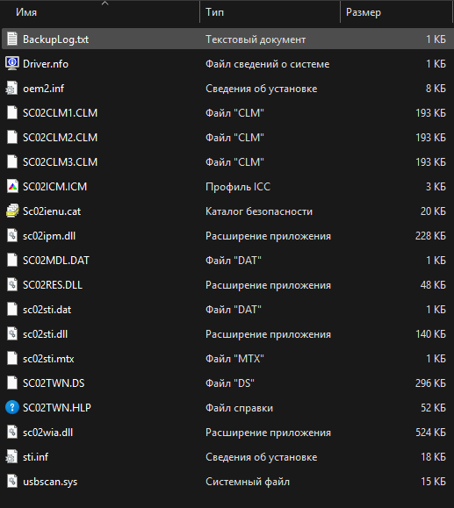Select file name SC02RES.DLL
This screenshot has height=508, width=454.
53,285
